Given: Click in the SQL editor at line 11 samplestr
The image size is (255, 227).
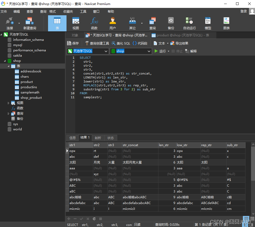Looking at the screenshot, I should pyautogui.click(x=93, y=97).
